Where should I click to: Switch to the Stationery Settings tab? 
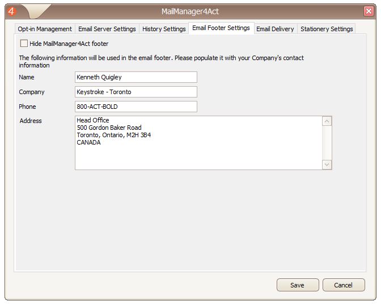(327, 29)
